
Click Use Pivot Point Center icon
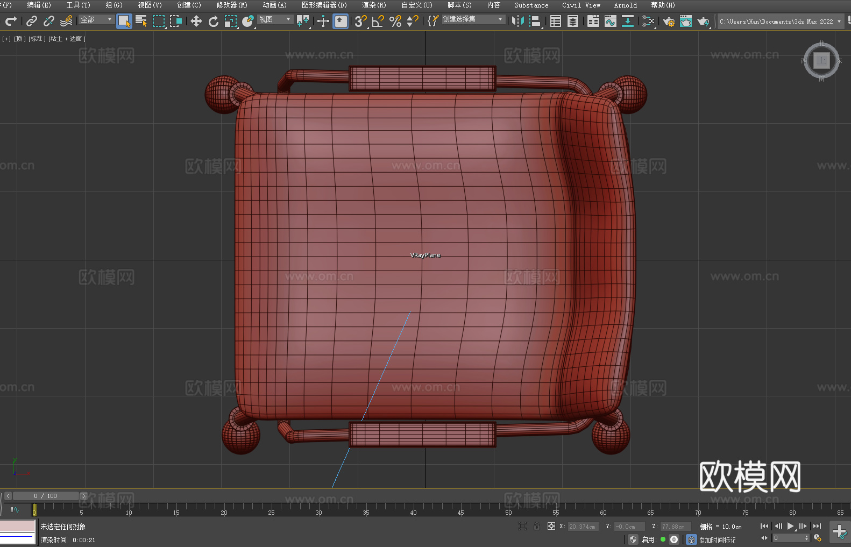[x=303, y=21]
